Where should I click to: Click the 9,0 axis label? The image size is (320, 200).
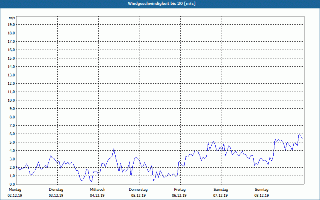click(12, 108)
